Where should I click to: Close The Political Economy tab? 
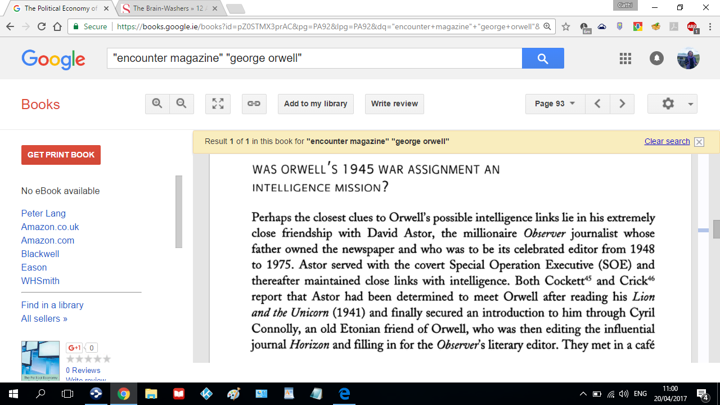coord(106,8)
